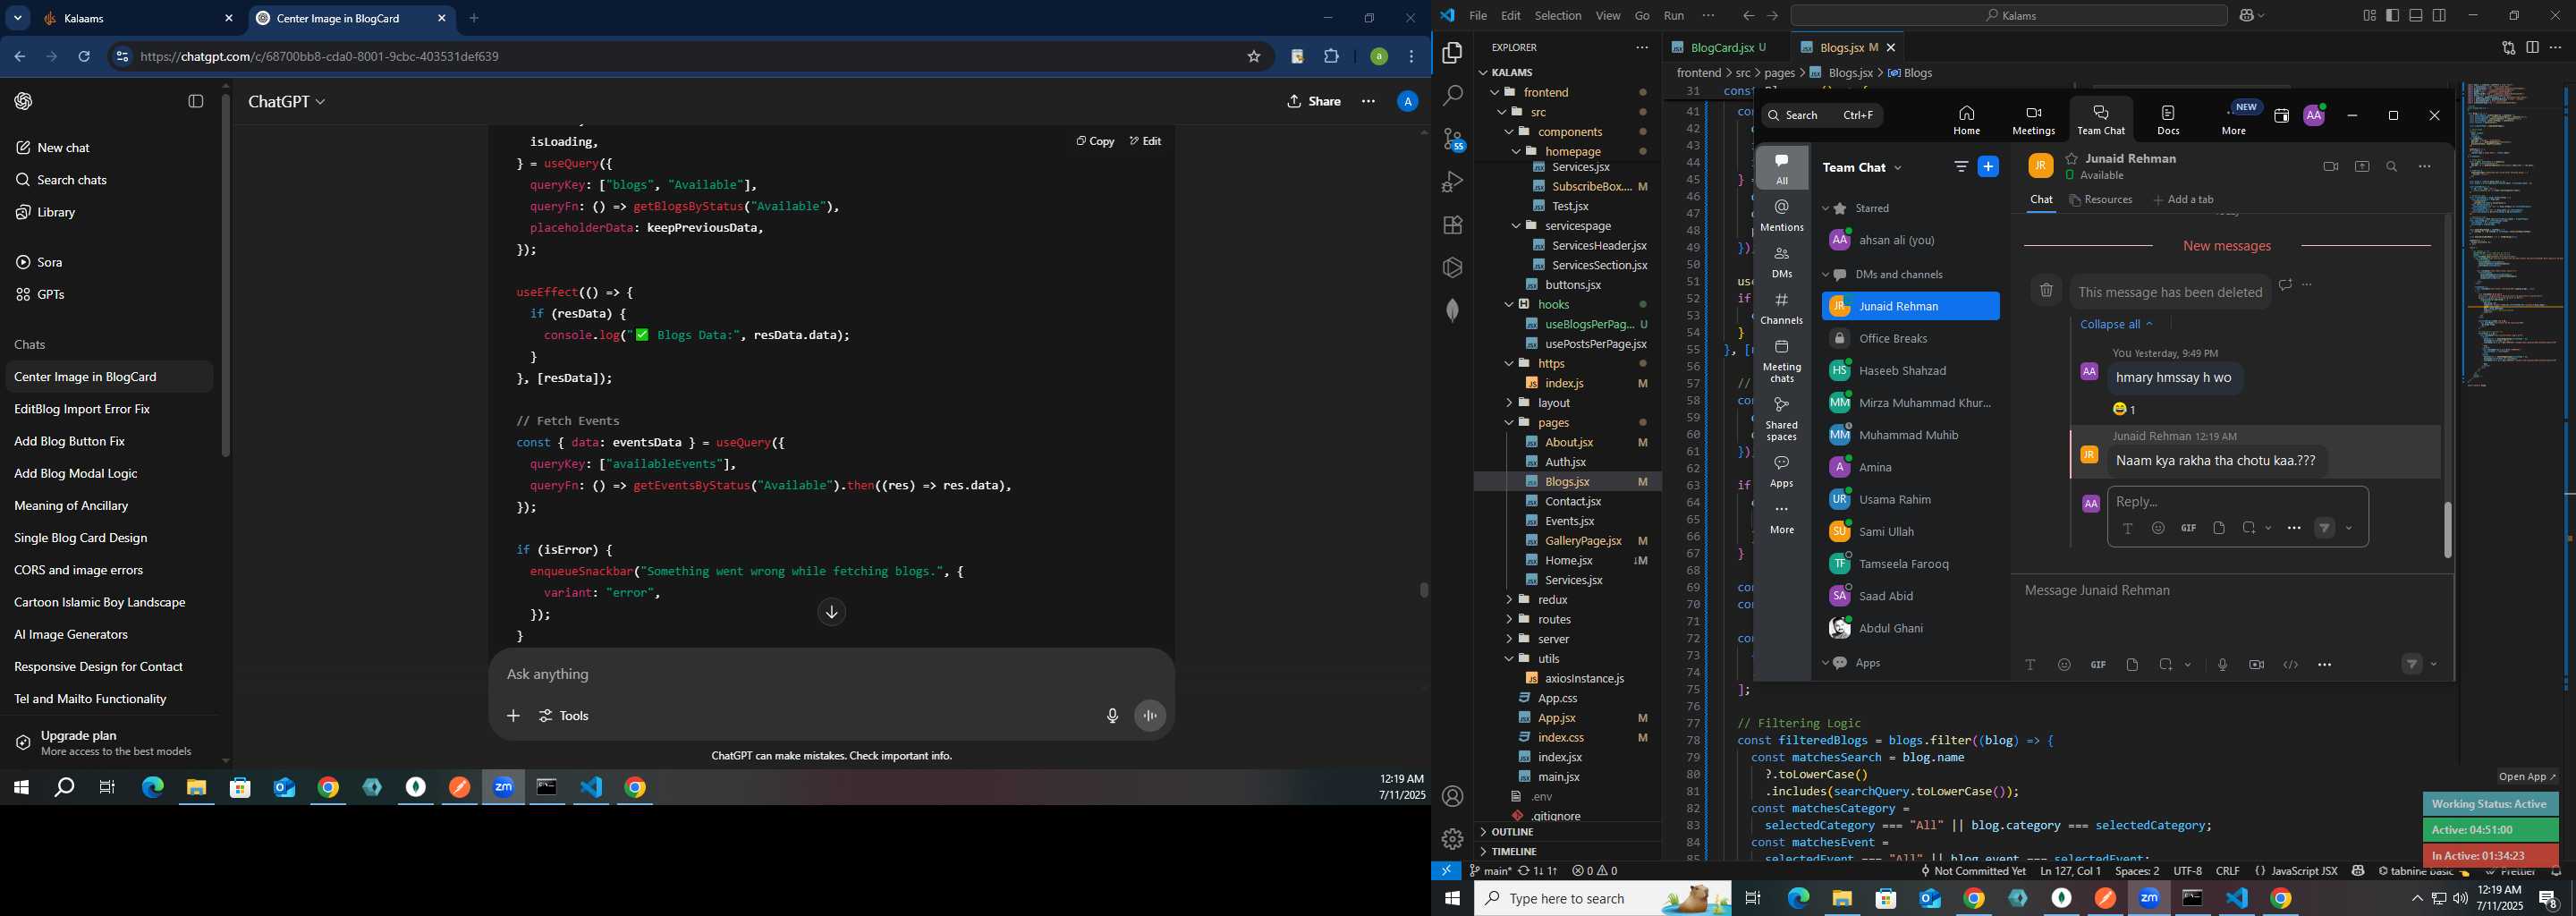Screen dimensions: 2576x916
Task: Click trash icon beside deleted message
Action: (x=2046, y=291)
